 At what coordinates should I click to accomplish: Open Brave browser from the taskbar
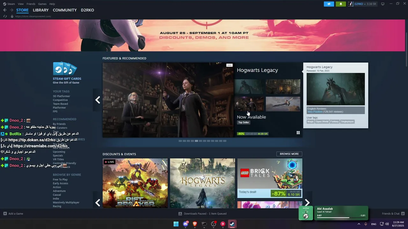(x=195, y=224)
